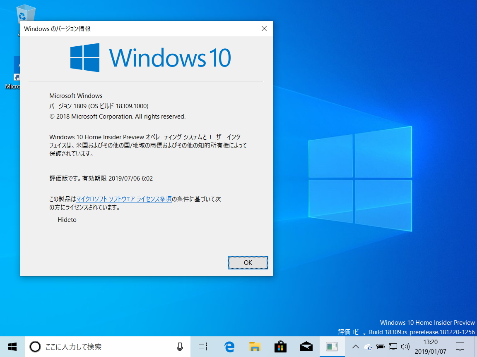This screenshot has height=357, width=477.
Task: Launch Microsoft Edge from the taskbar
Action: click(229, 347)
